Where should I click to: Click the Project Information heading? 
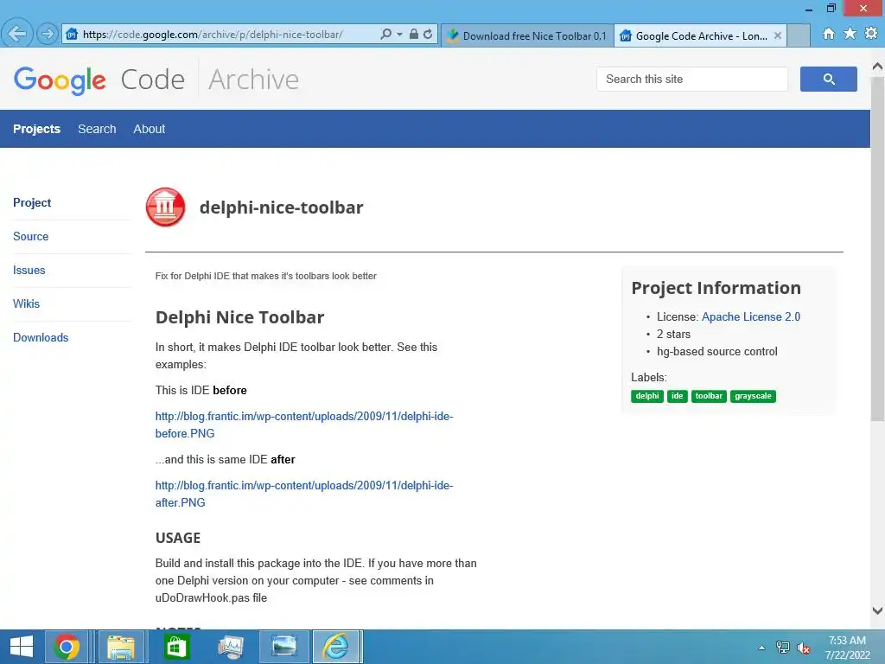click(716, 288)
